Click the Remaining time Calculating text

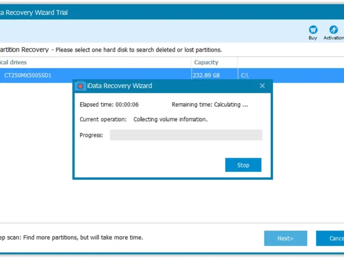click(x=210, y=104)
